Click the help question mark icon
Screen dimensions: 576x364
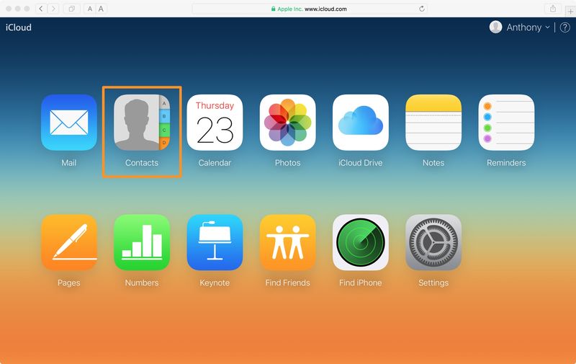tap(565, 27)
